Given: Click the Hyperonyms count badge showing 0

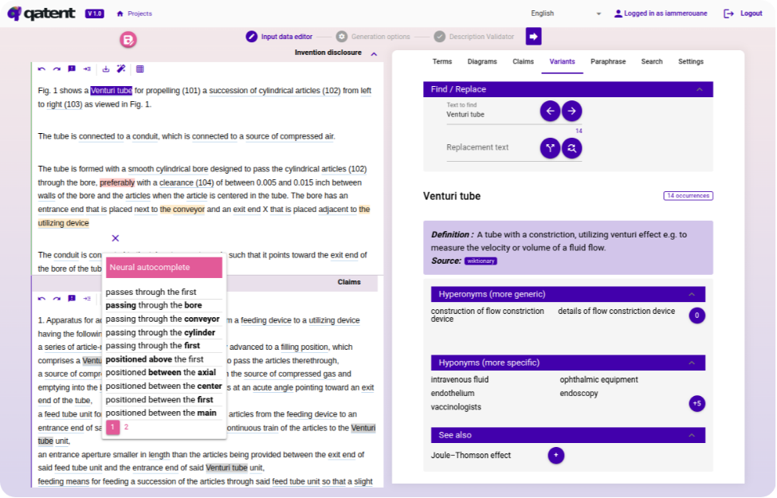Looking at the screenshot, I should click(697, 316).
